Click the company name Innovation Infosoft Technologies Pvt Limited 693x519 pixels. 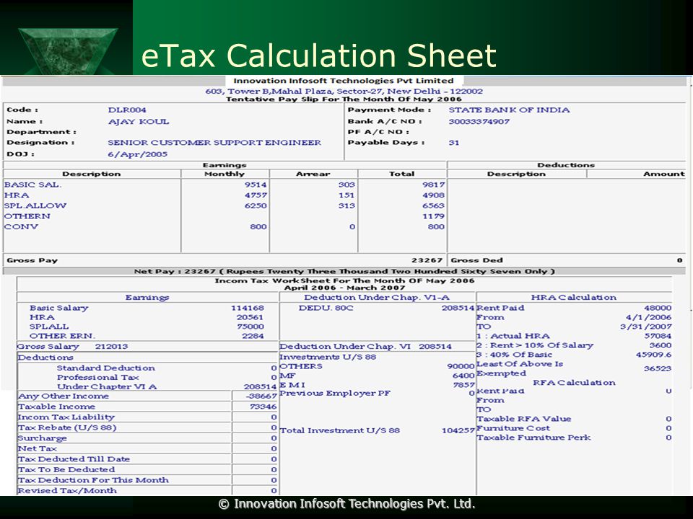(344, 81)
